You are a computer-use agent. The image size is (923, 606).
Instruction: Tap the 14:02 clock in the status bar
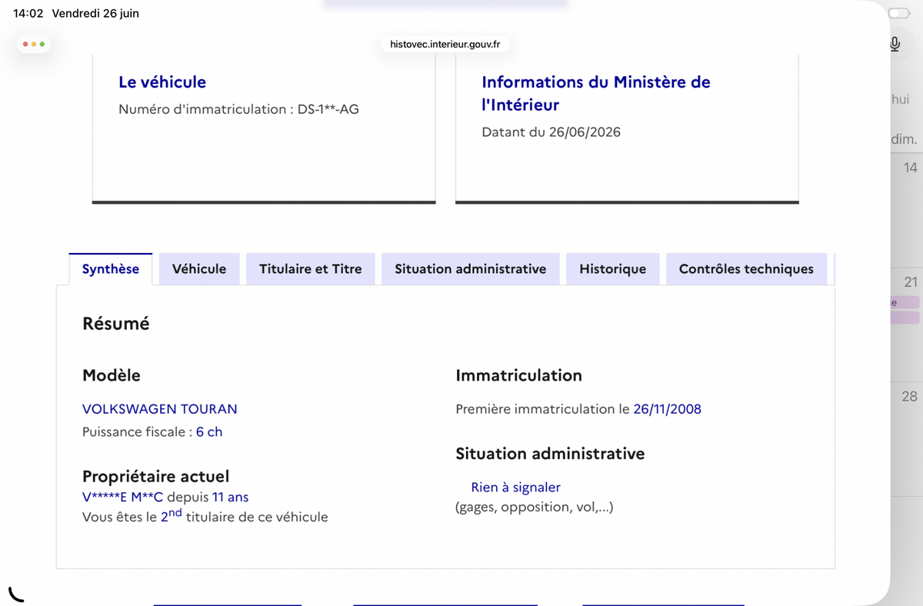coord(28,13)
